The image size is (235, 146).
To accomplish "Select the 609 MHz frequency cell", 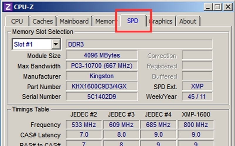I will [x=121, y=125].
